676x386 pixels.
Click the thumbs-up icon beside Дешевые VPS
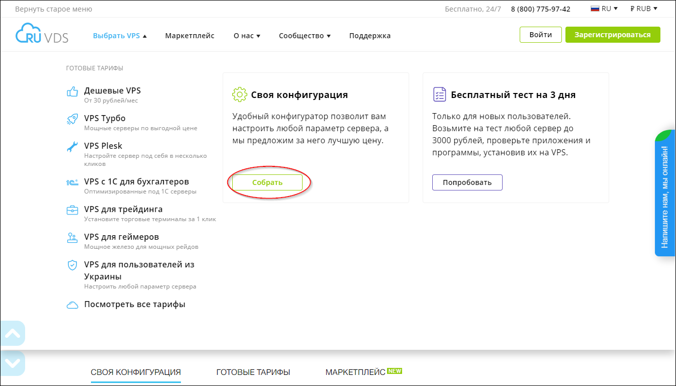click(x=72, y=91)
